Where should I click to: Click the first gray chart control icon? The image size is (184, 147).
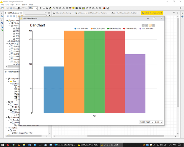coord(143,25)
